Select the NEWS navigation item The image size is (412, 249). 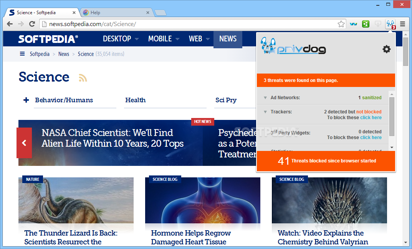228,39
